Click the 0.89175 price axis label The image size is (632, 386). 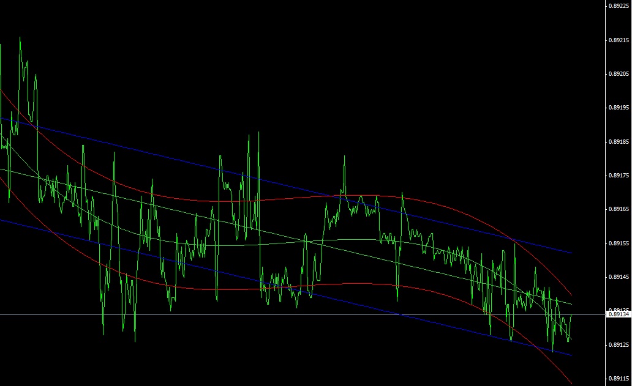(619, 176)
